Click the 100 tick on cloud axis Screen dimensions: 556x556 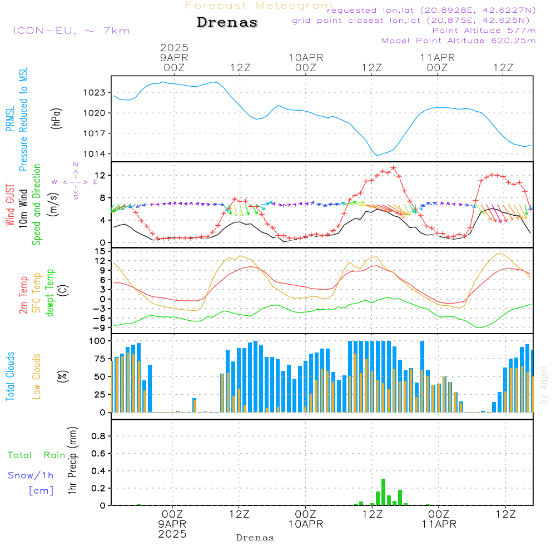tap(97, 341)
